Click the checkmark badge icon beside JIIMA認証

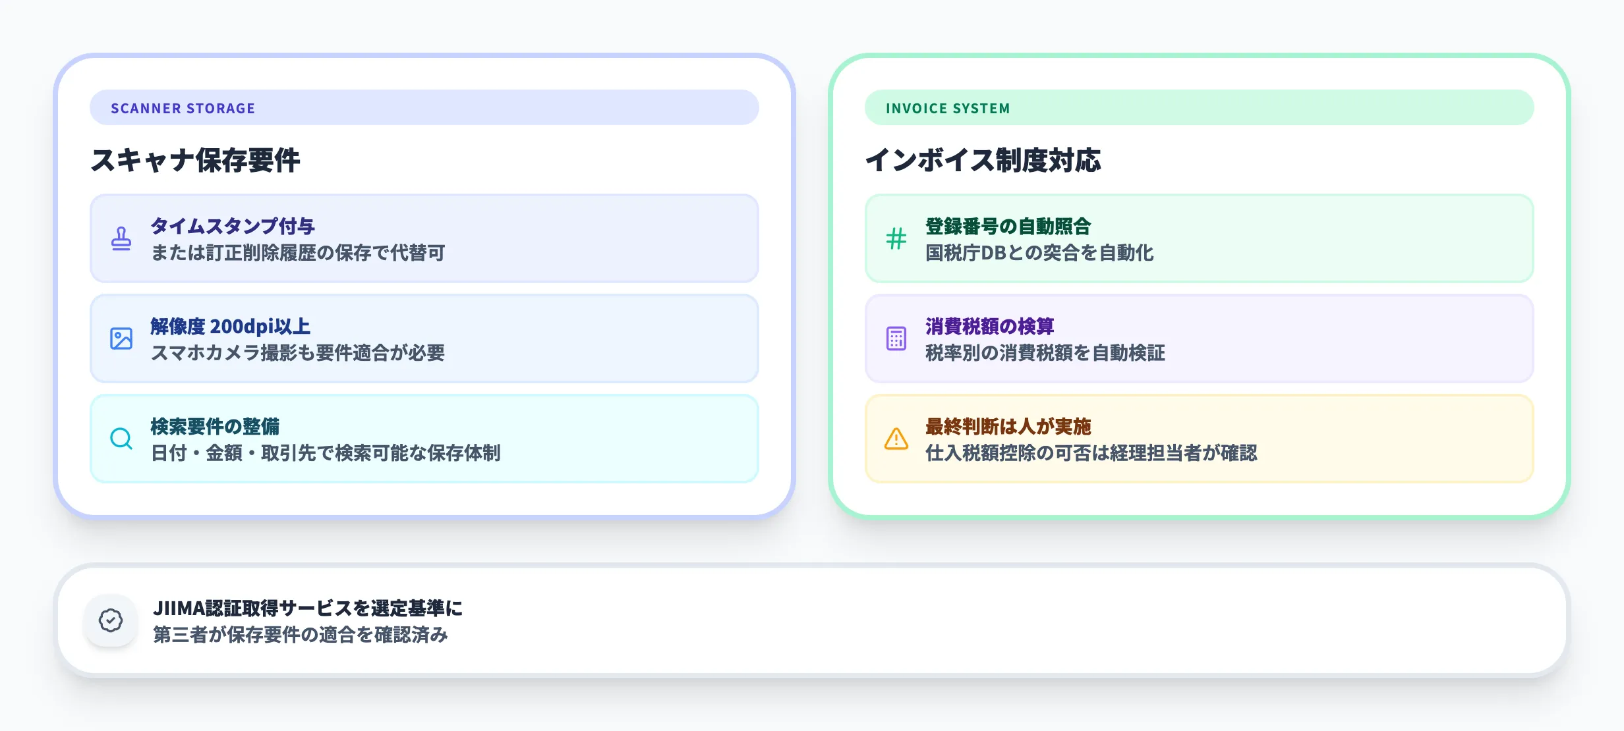[x=111, y=620]
